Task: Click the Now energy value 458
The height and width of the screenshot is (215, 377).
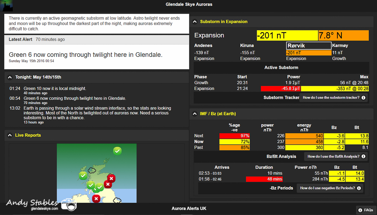Action: tap(304, 142)
